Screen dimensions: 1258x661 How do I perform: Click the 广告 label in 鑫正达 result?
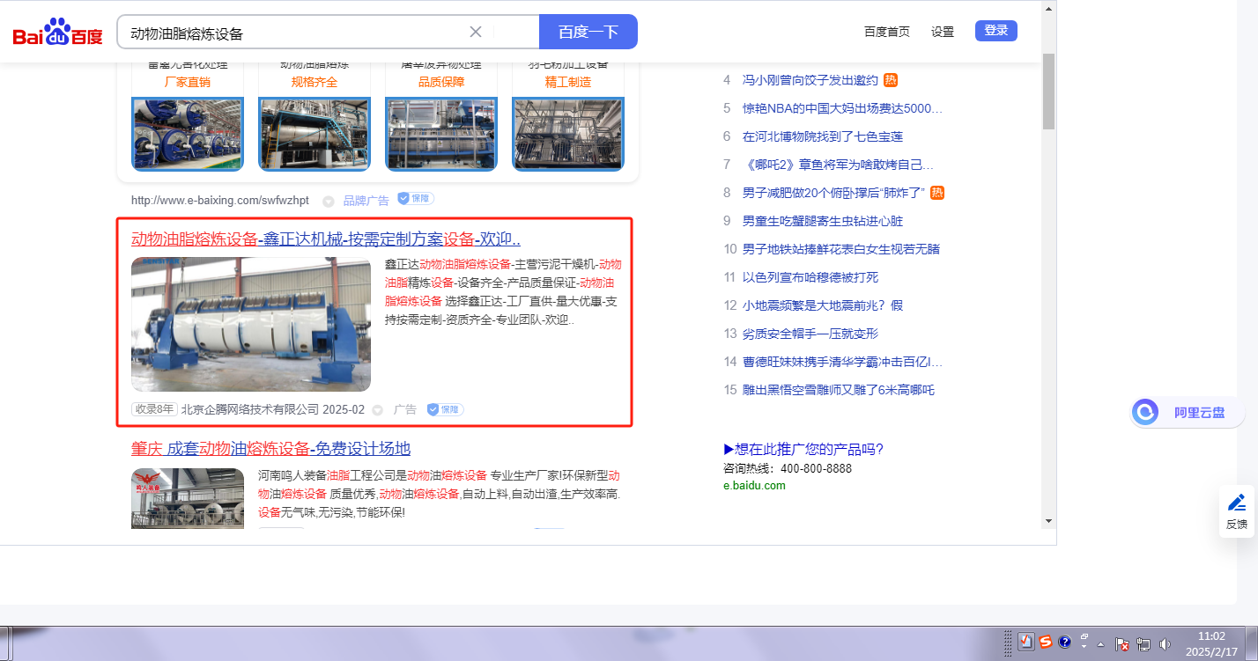tap(405, 409)
